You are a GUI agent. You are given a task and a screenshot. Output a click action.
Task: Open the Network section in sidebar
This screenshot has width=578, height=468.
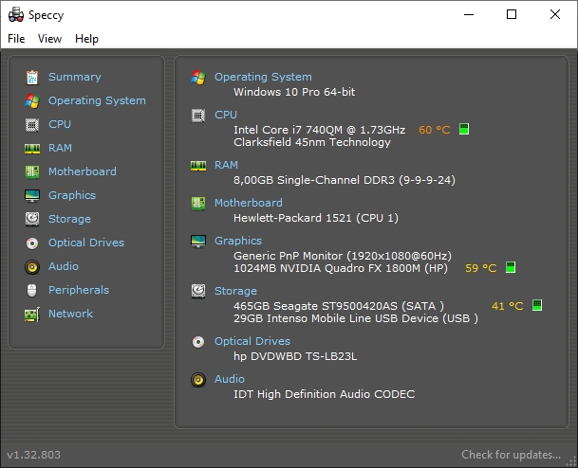click(71, 314)
